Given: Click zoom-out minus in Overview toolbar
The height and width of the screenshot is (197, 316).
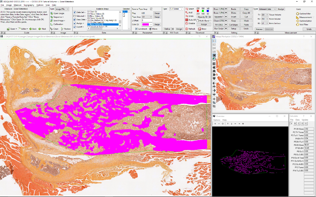Looking at the screenshot, I should [219, 124].
